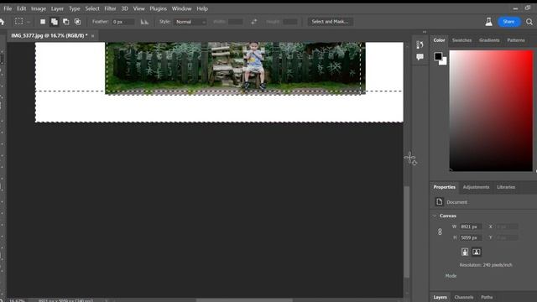Click the white background color swatch
537x302 pixels.
(444, 62)
